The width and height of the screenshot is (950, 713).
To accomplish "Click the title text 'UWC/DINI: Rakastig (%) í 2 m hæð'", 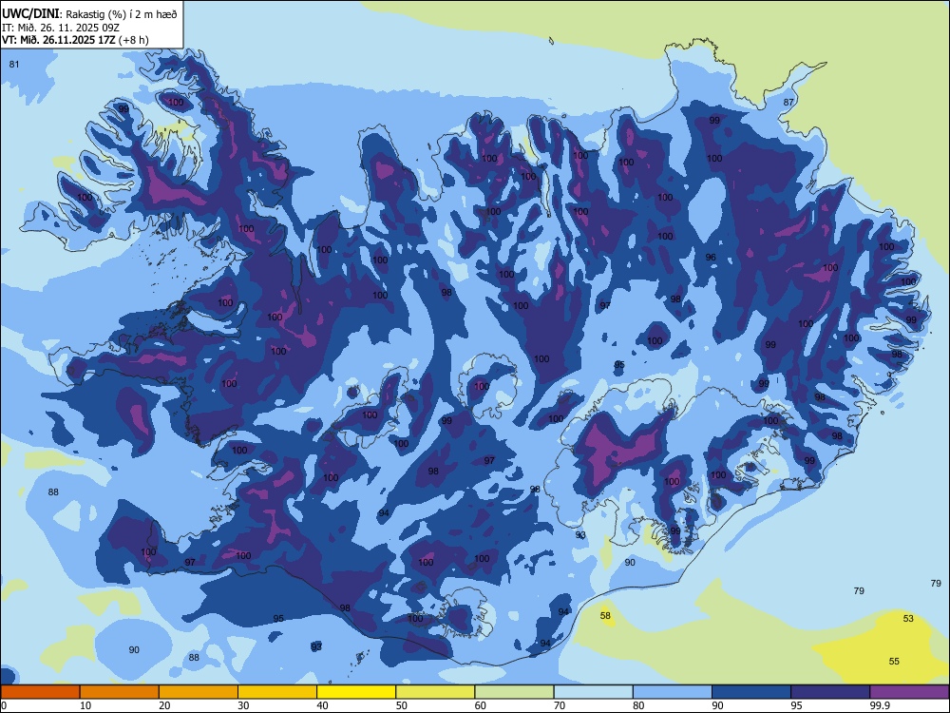I will 89,13.
